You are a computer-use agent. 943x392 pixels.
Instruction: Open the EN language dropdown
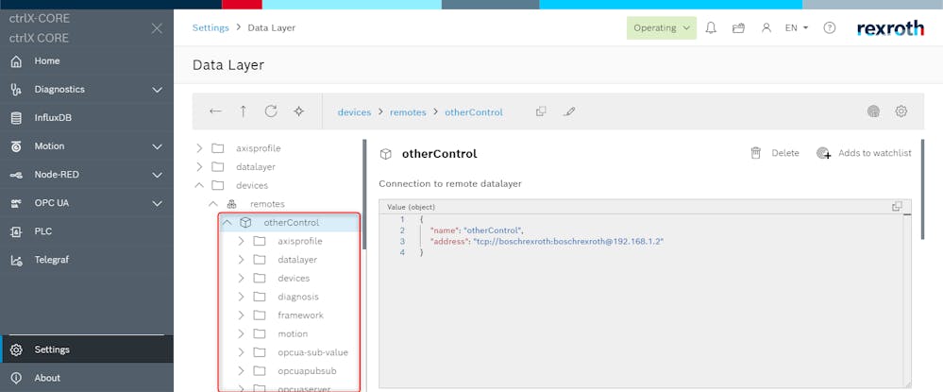[797, 27]
